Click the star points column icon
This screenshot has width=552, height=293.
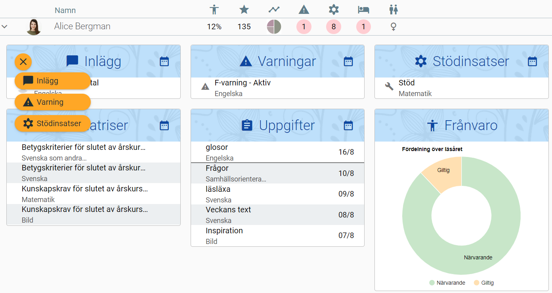click(244, 9)
